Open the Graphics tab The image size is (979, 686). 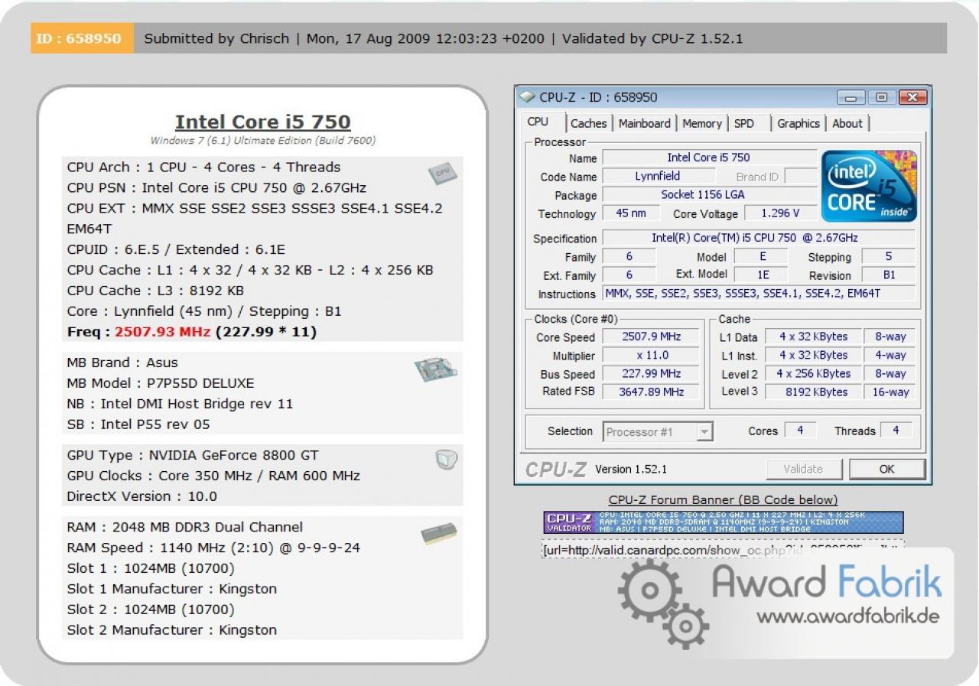[798, 123]
